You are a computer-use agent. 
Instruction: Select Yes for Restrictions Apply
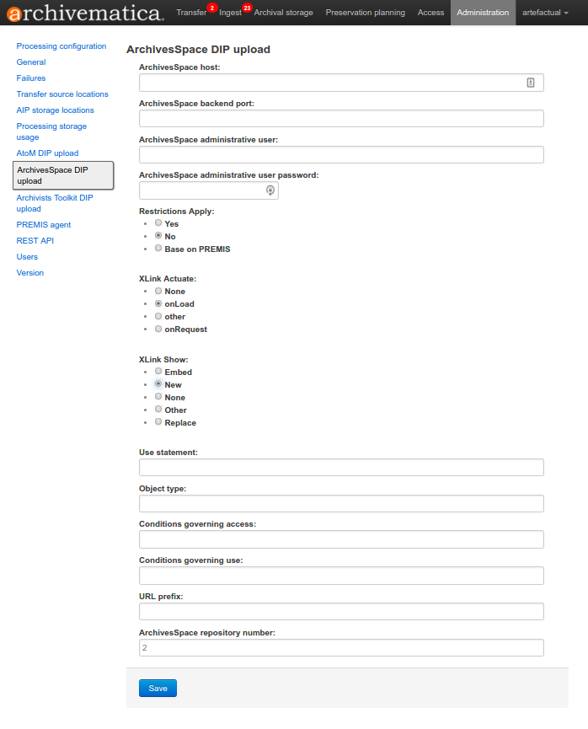158,223
